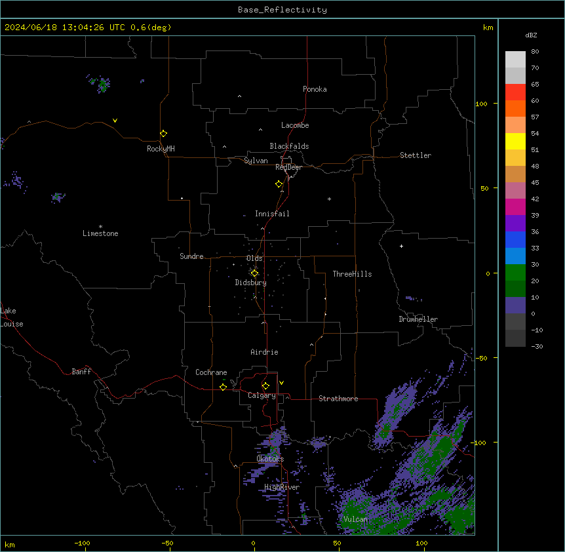Click the 0 tick on bottom axis
Viewport: 565px width, 552px height.
[253, 543]
